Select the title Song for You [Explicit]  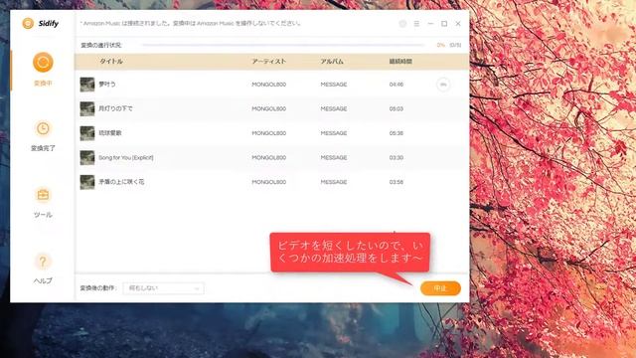click(x=126, y=157)
